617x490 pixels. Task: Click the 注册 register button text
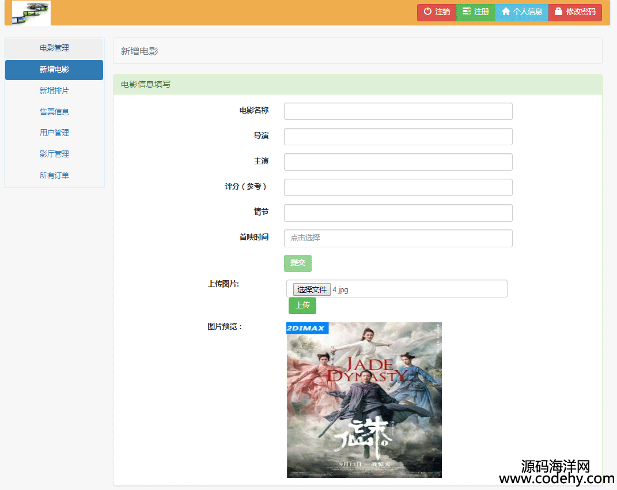click(482, 12)
